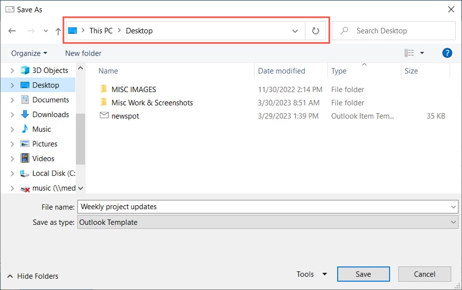The image size is (462, 290).
Task: Click the navigation pane scrollbar thumb
Action: pyautogui.click(x=81, y=139)
